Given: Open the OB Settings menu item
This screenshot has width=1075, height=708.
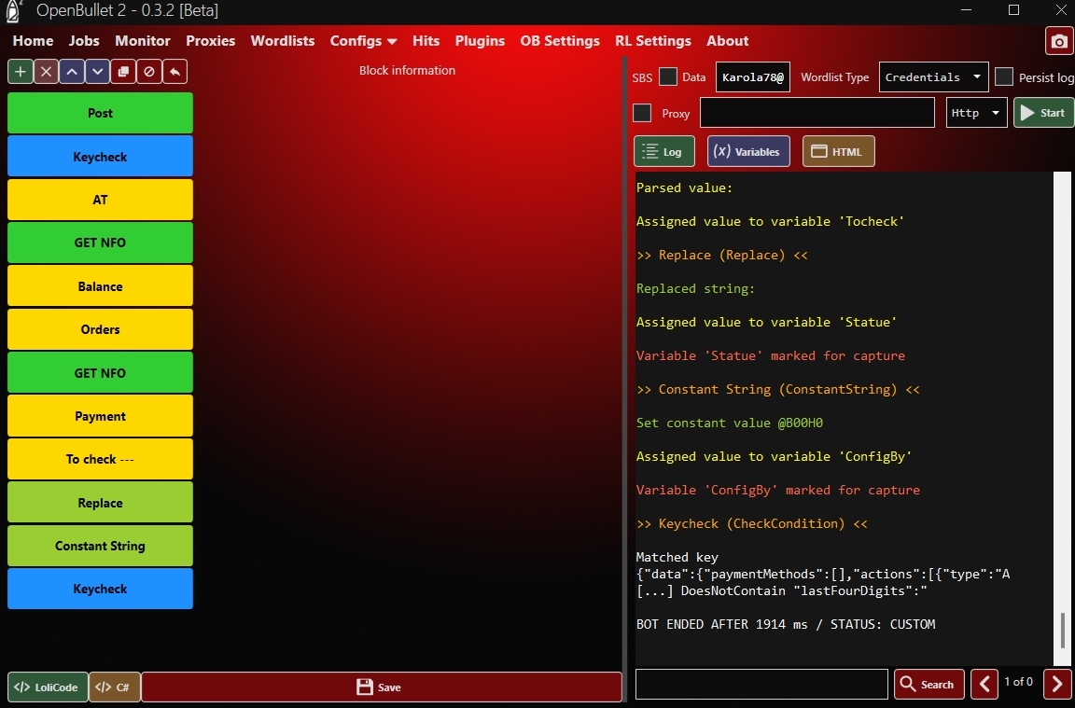Looking at the screenshot, I should point(560,41).
